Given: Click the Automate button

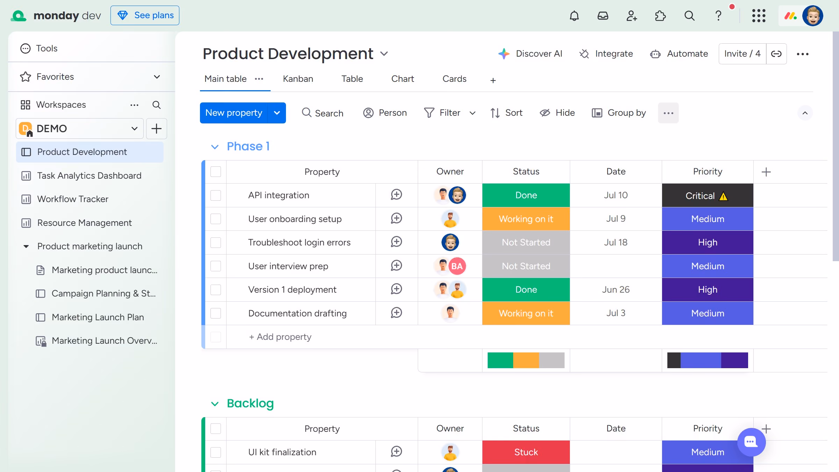Looking at the screenshot, I should click(679, 54).
